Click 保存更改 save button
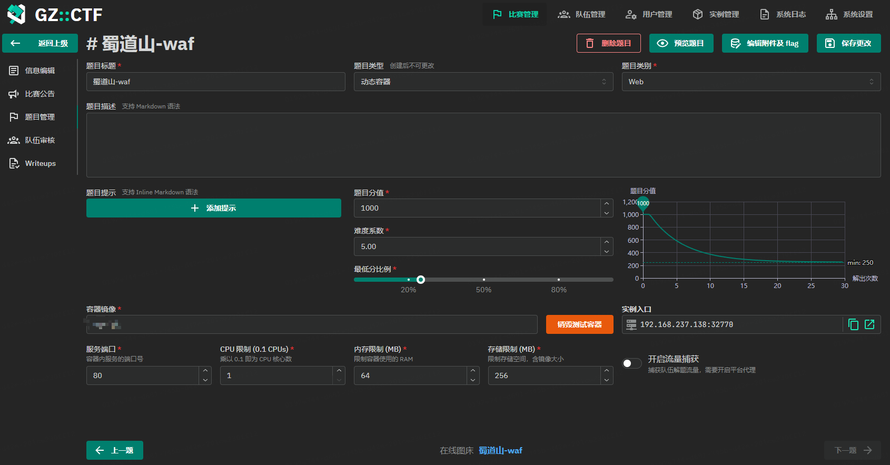Viewport: 890px width, 465px height. coord(848,43)
